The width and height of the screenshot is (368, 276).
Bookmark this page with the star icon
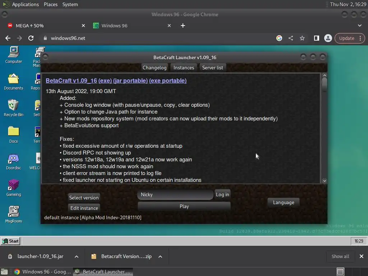coord(302,38)
